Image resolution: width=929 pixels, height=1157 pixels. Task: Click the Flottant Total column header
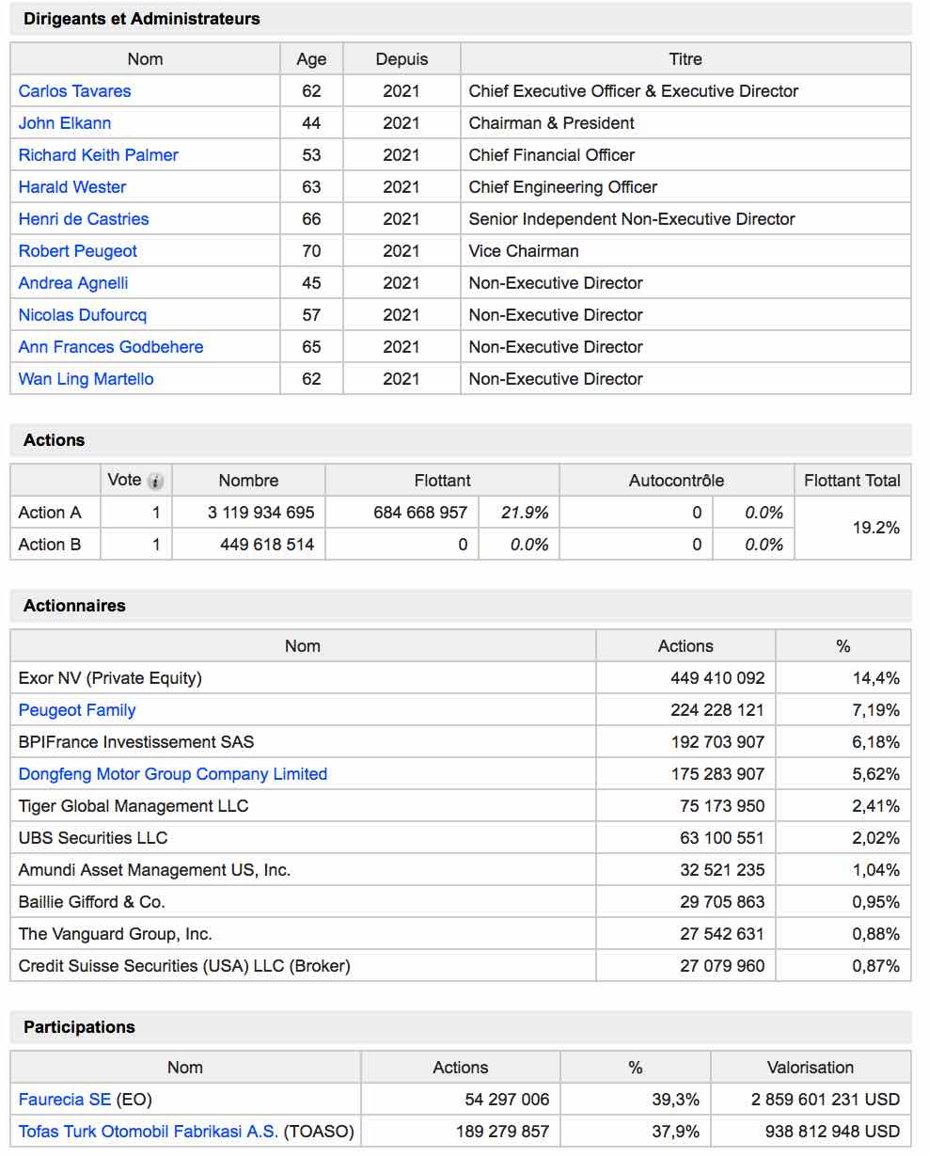(x=852, y=481)
